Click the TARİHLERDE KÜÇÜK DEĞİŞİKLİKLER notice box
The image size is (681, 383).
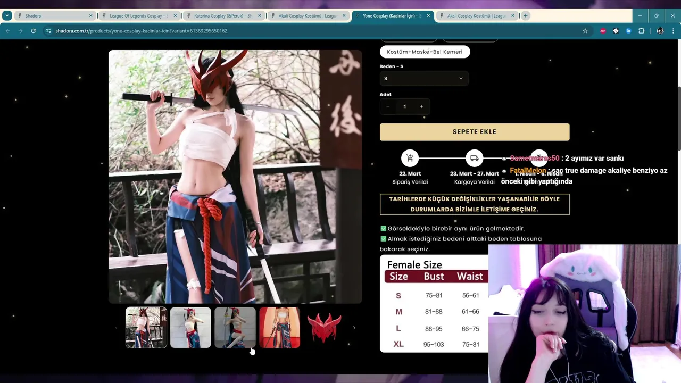tap(475, 204)
